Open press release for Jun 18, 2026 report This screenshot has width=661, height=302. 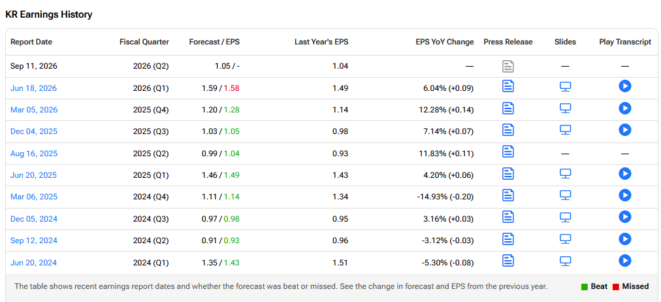coord(508,86)
